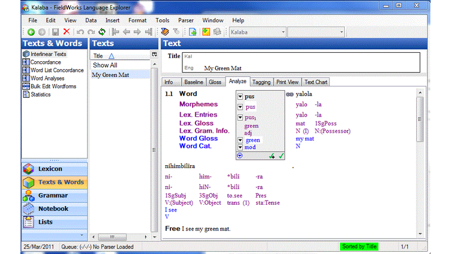Click approve-and-move-next checkmark with plus
This screenshot has height=254, width=451.
[272, 156]
